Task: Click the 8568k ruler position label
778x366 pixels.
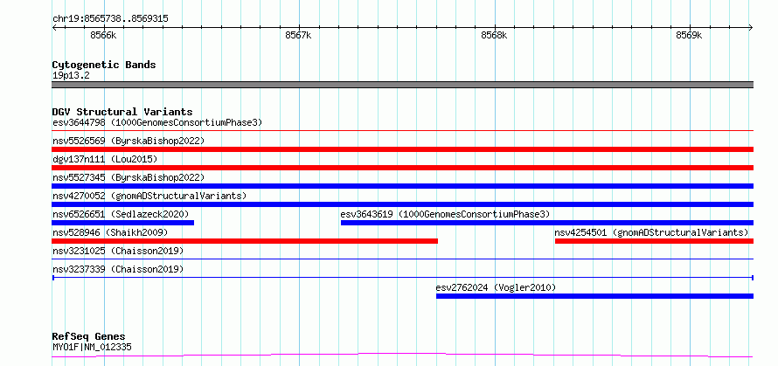Action: (494, 35)
